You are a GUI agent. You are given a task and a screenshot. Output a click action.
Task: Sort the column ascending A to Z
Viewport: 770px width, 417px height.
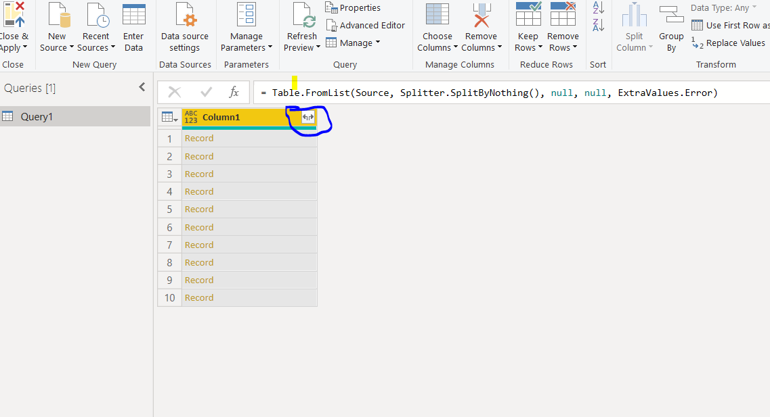[598, 7]
